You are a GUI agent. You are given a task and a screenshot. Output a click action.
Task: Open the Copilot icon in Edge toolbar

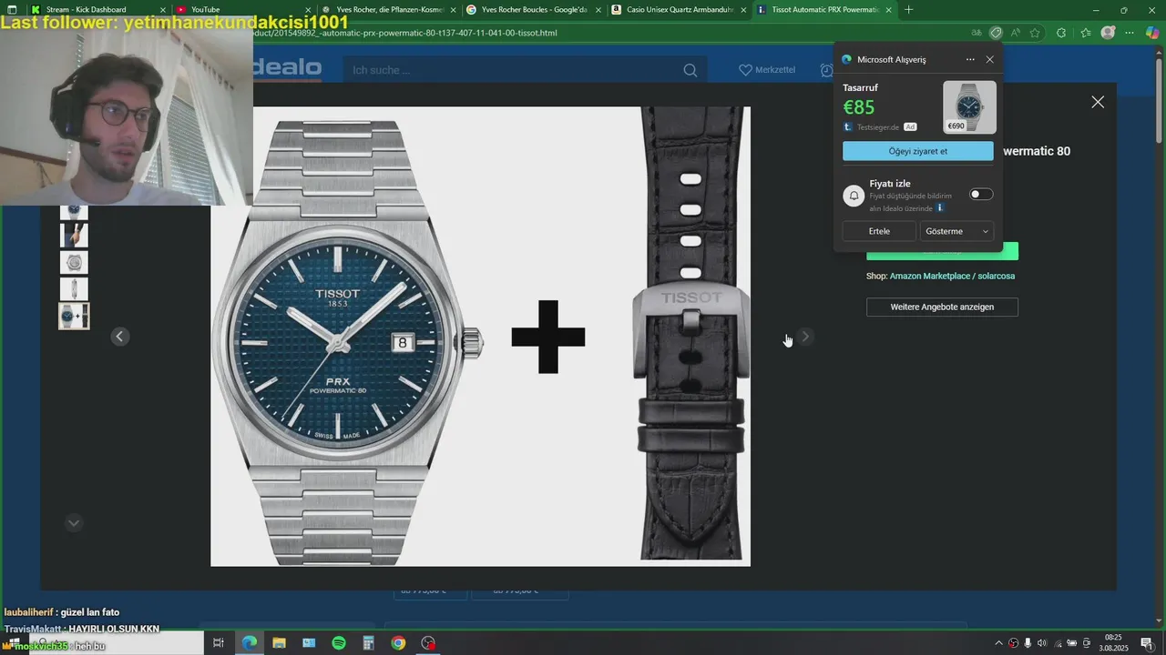point(1153,33)
